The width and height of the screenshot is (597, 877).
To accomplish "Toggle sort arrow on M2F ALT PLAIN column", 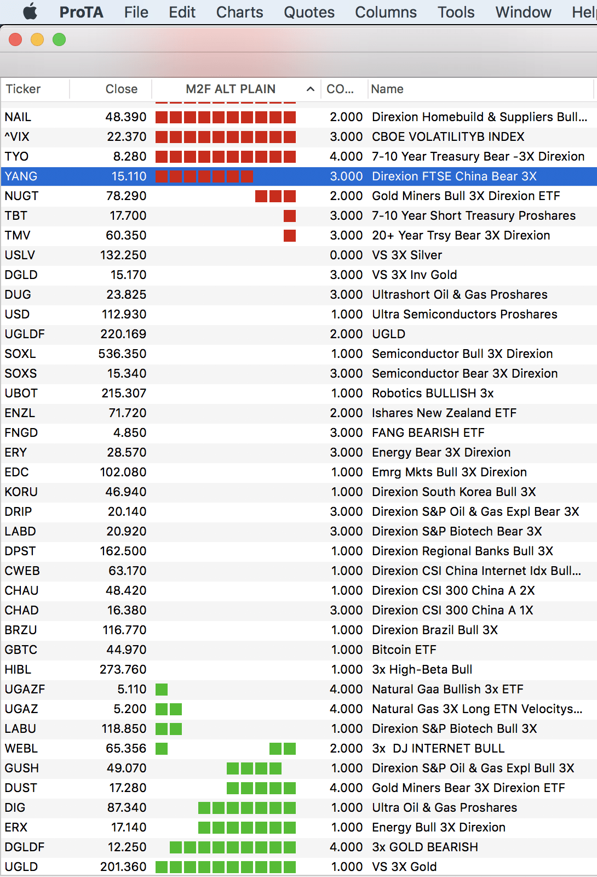I will (311, 89).
